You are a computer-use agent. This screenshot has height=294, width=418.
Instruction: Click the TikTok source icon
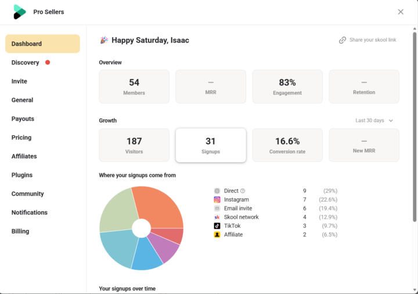pyautogui.click(x=217, y=226)
